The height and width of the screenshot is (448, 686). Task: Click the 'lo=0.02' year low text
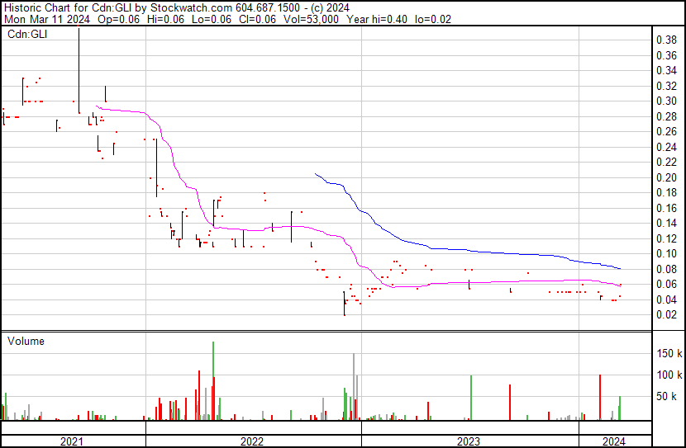click(433, 19)
